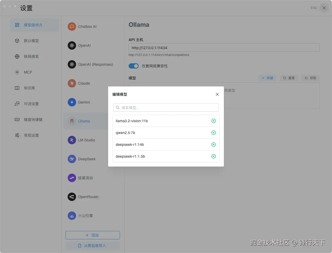Click the OpenAI provider logo icon

[72, 45]
